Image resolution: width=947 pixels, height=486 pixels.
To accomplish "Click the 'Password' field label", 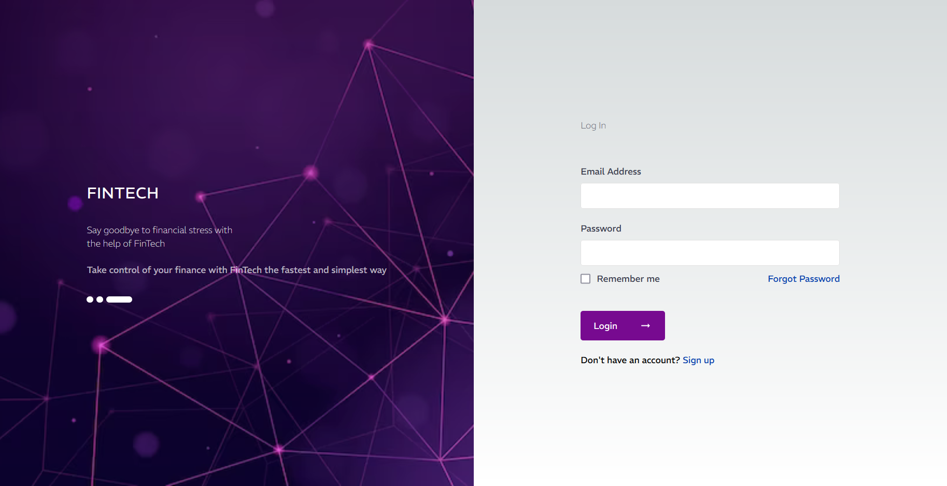I will pyautogui.click(x=601, y=228).
